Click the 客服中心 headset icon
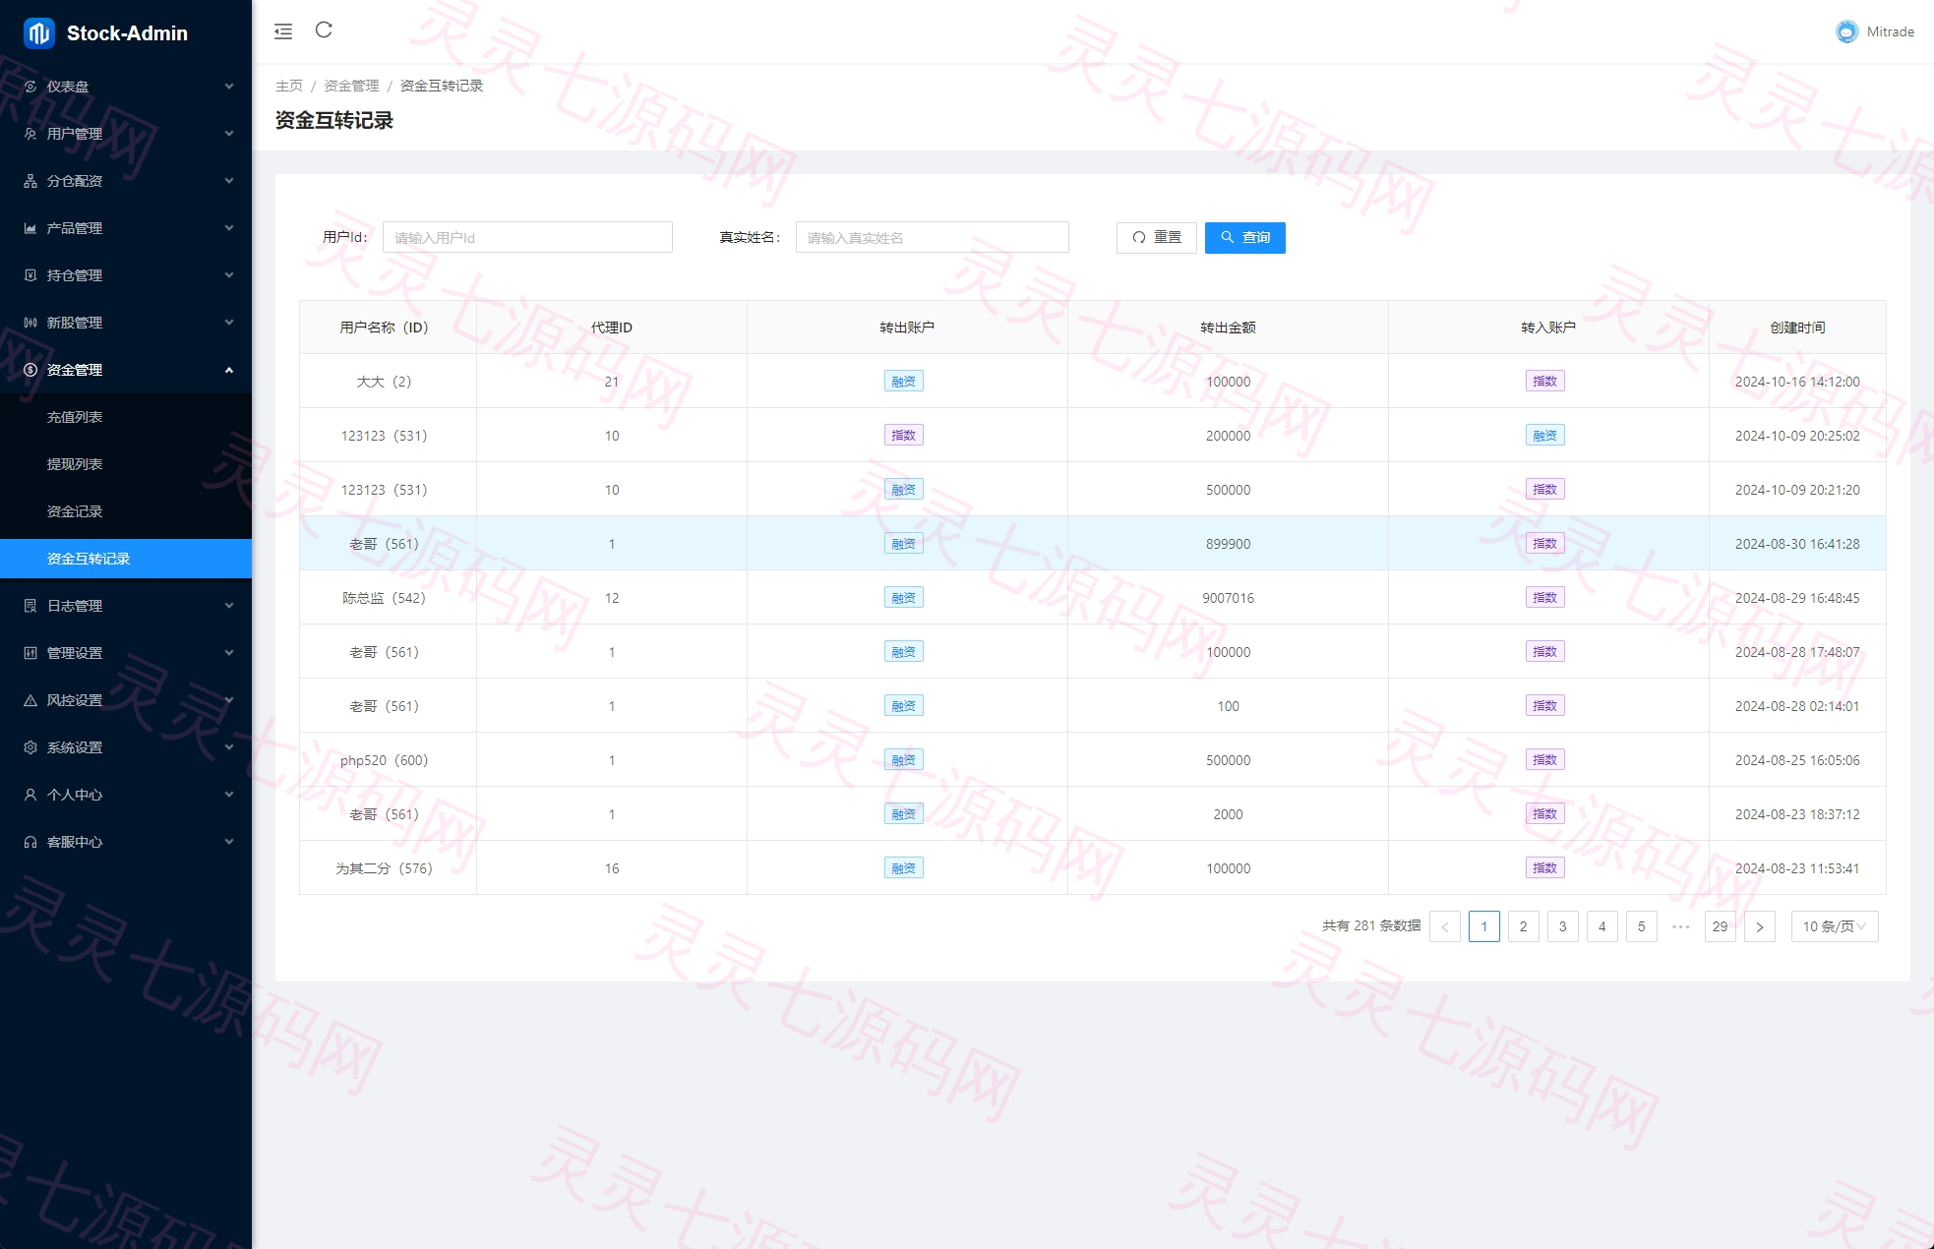Image resolution: width=1934 pixels, height=1249 pixels. click(x=30, y=842)
